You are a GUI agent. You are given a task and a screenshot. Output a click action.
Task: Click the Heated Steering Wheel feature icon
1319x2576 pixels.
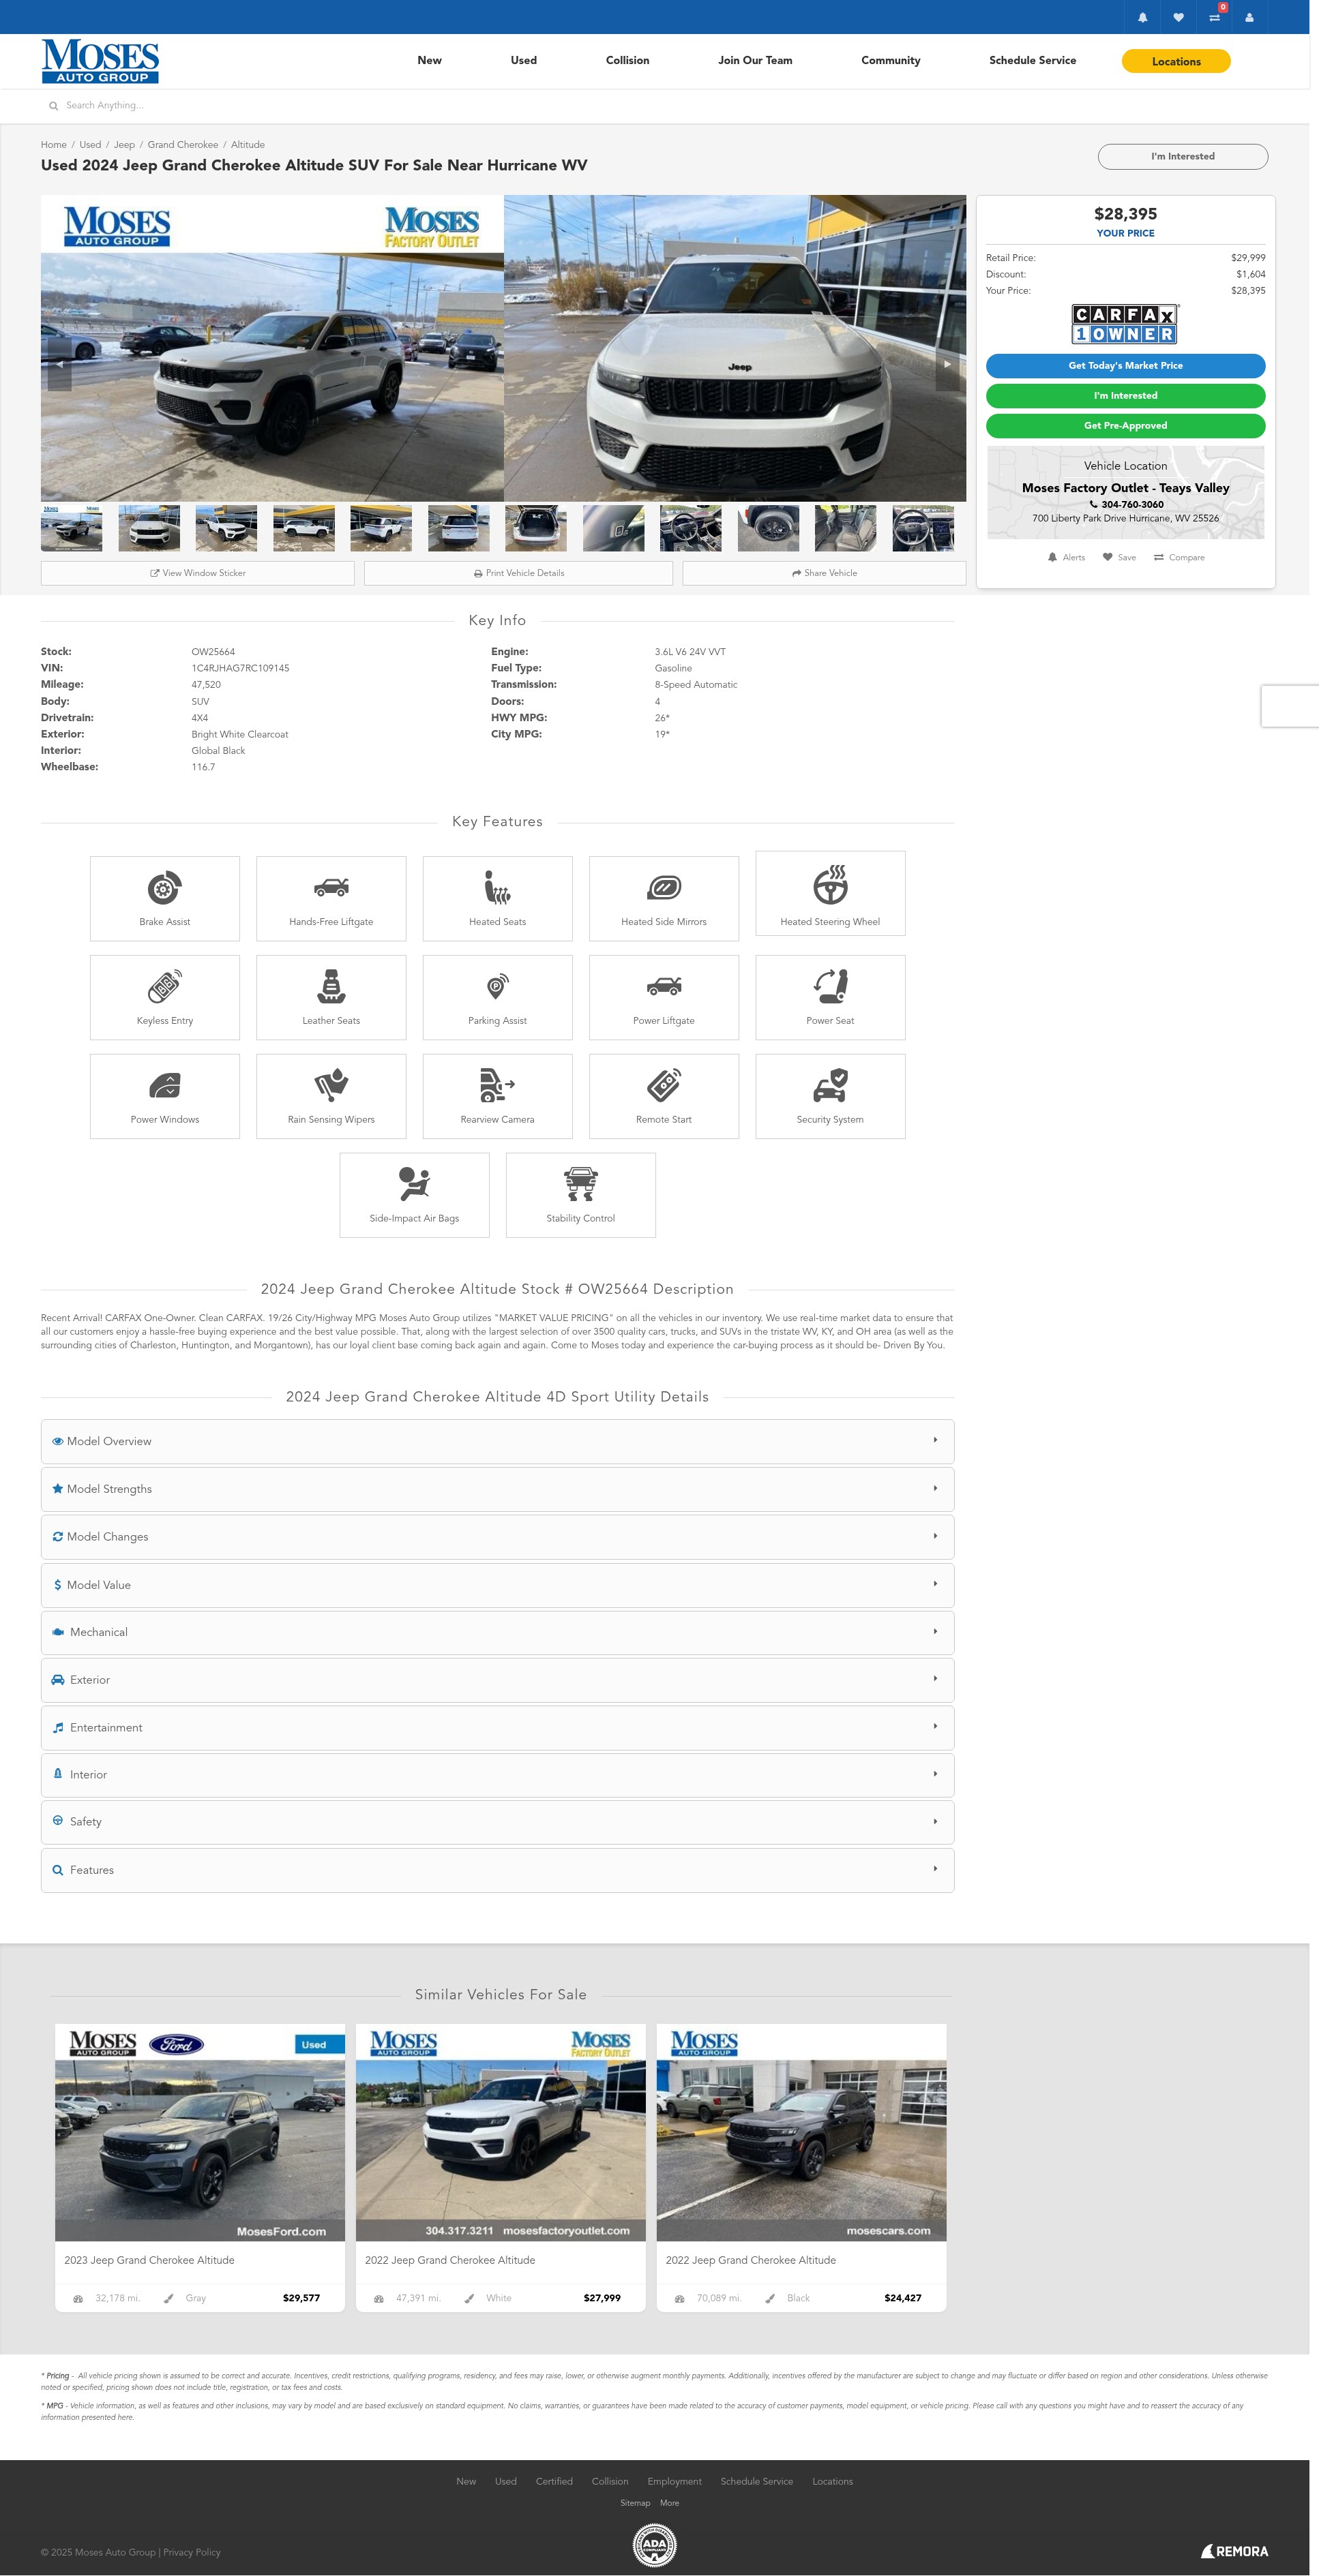point(829,885)
